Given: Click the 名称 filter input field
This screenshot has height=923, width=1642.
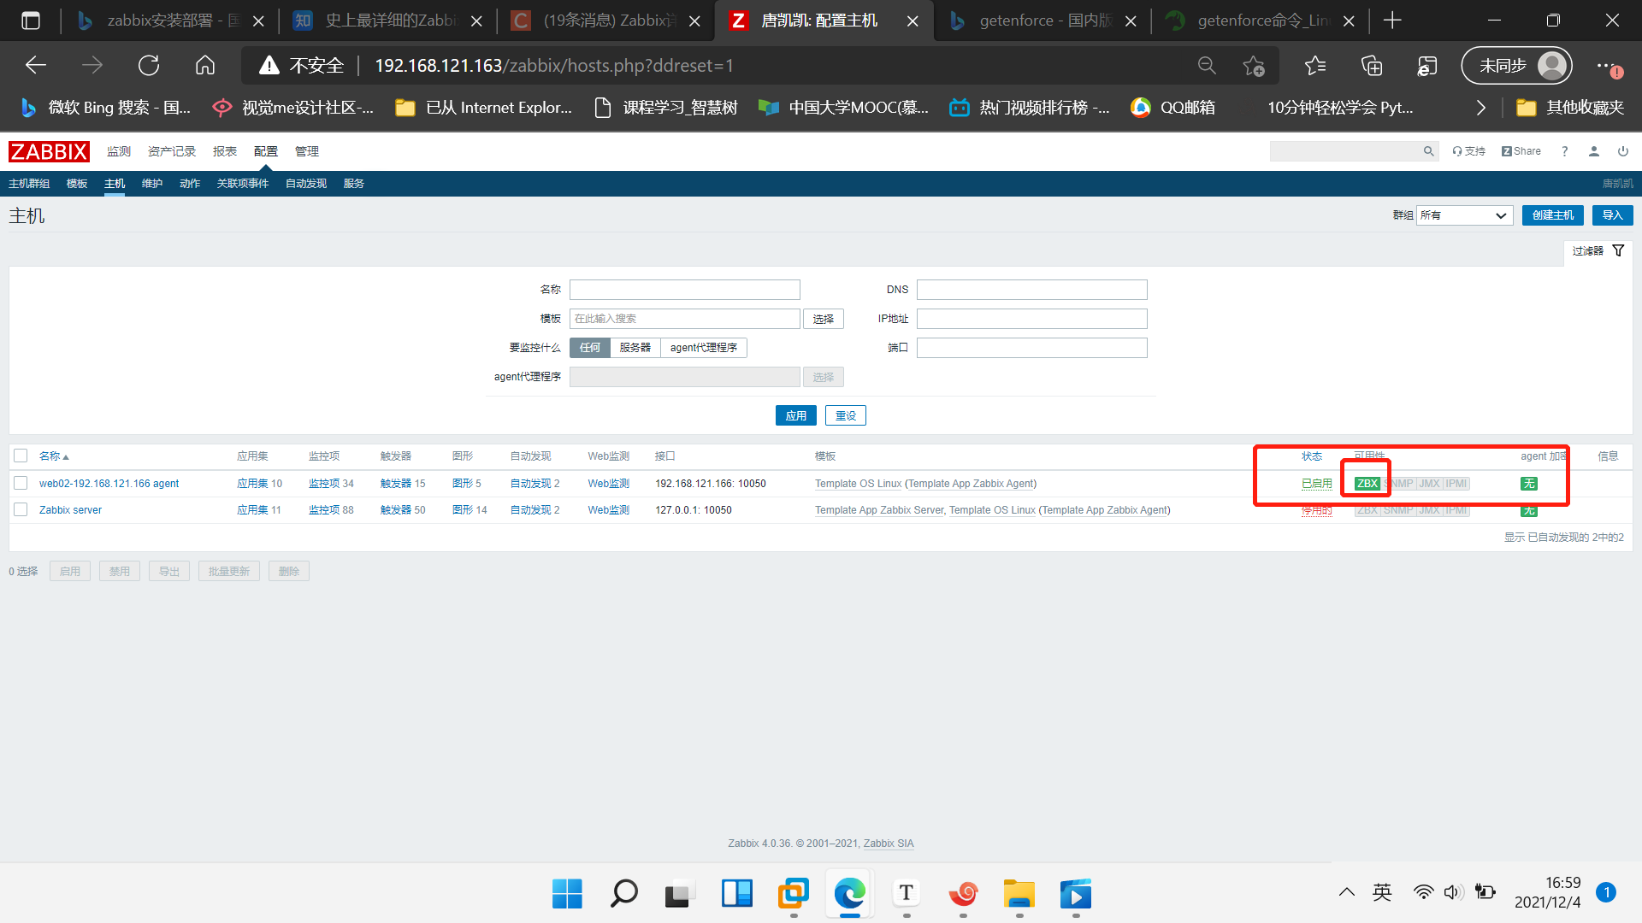Looking at the screenshot, I should coord(685,290).
